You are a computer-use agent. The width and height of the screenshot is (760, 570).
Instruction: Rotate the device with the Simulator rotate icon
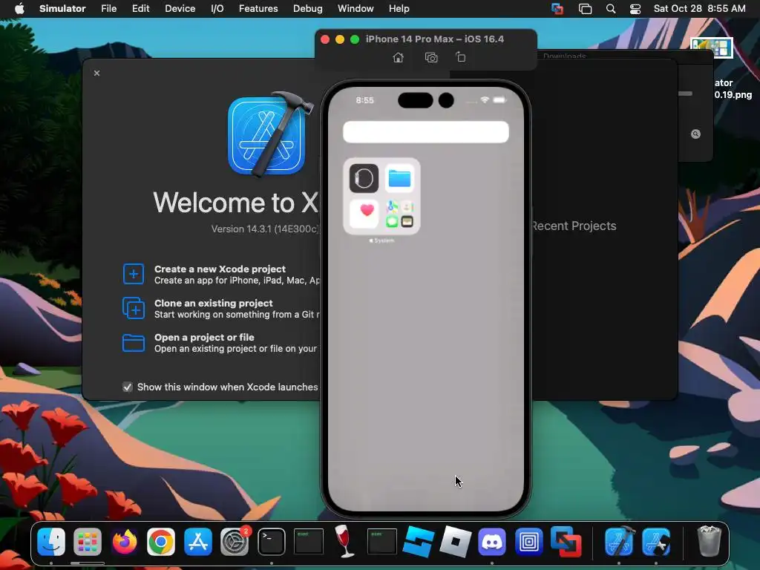point(460,57)
